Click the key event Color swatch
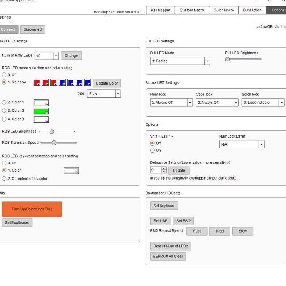This screenshot has width=286, height=286. [71, 171]
